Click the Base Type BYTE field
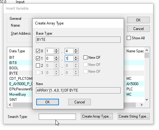The height and width of the screenshot is (130, 159). pos(78,40)
